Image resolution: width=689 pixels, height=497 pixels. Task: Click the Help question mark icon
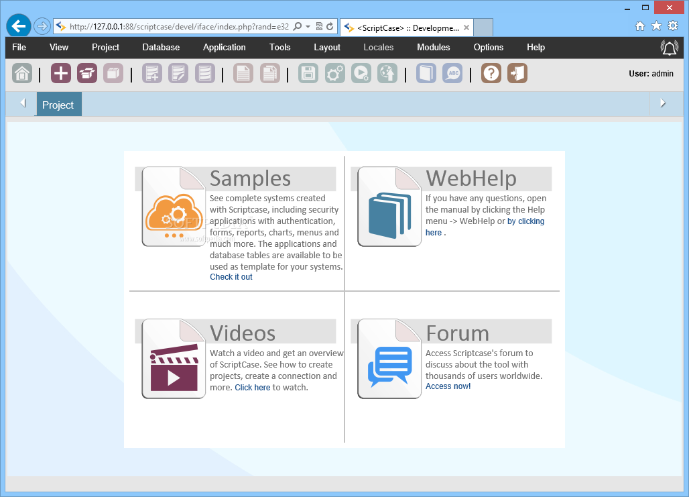(x=491, y=74)
